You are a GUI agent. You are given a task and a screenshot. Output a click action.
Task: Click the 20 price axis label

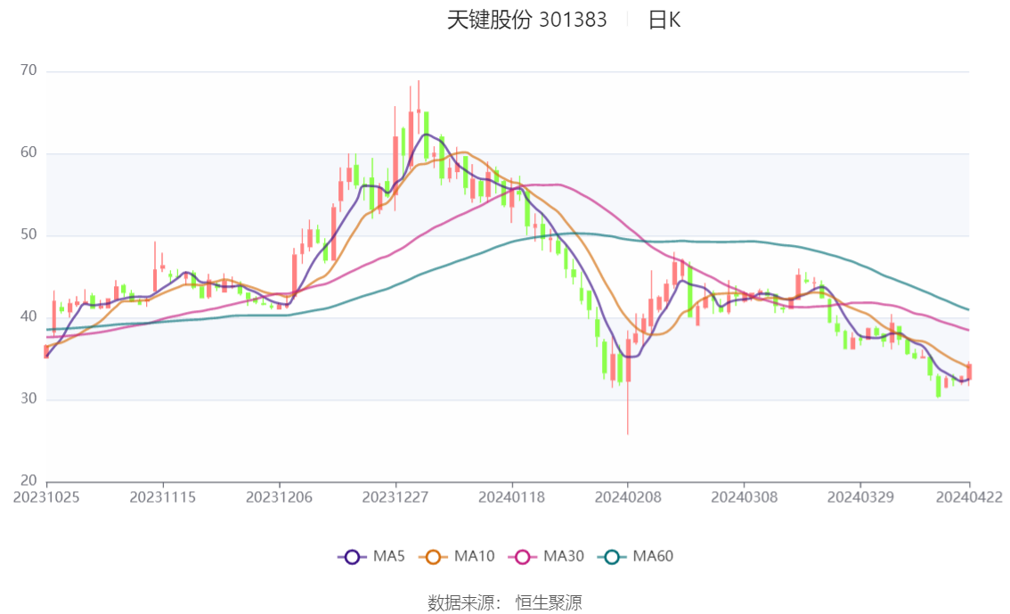[x=29, y=481]
